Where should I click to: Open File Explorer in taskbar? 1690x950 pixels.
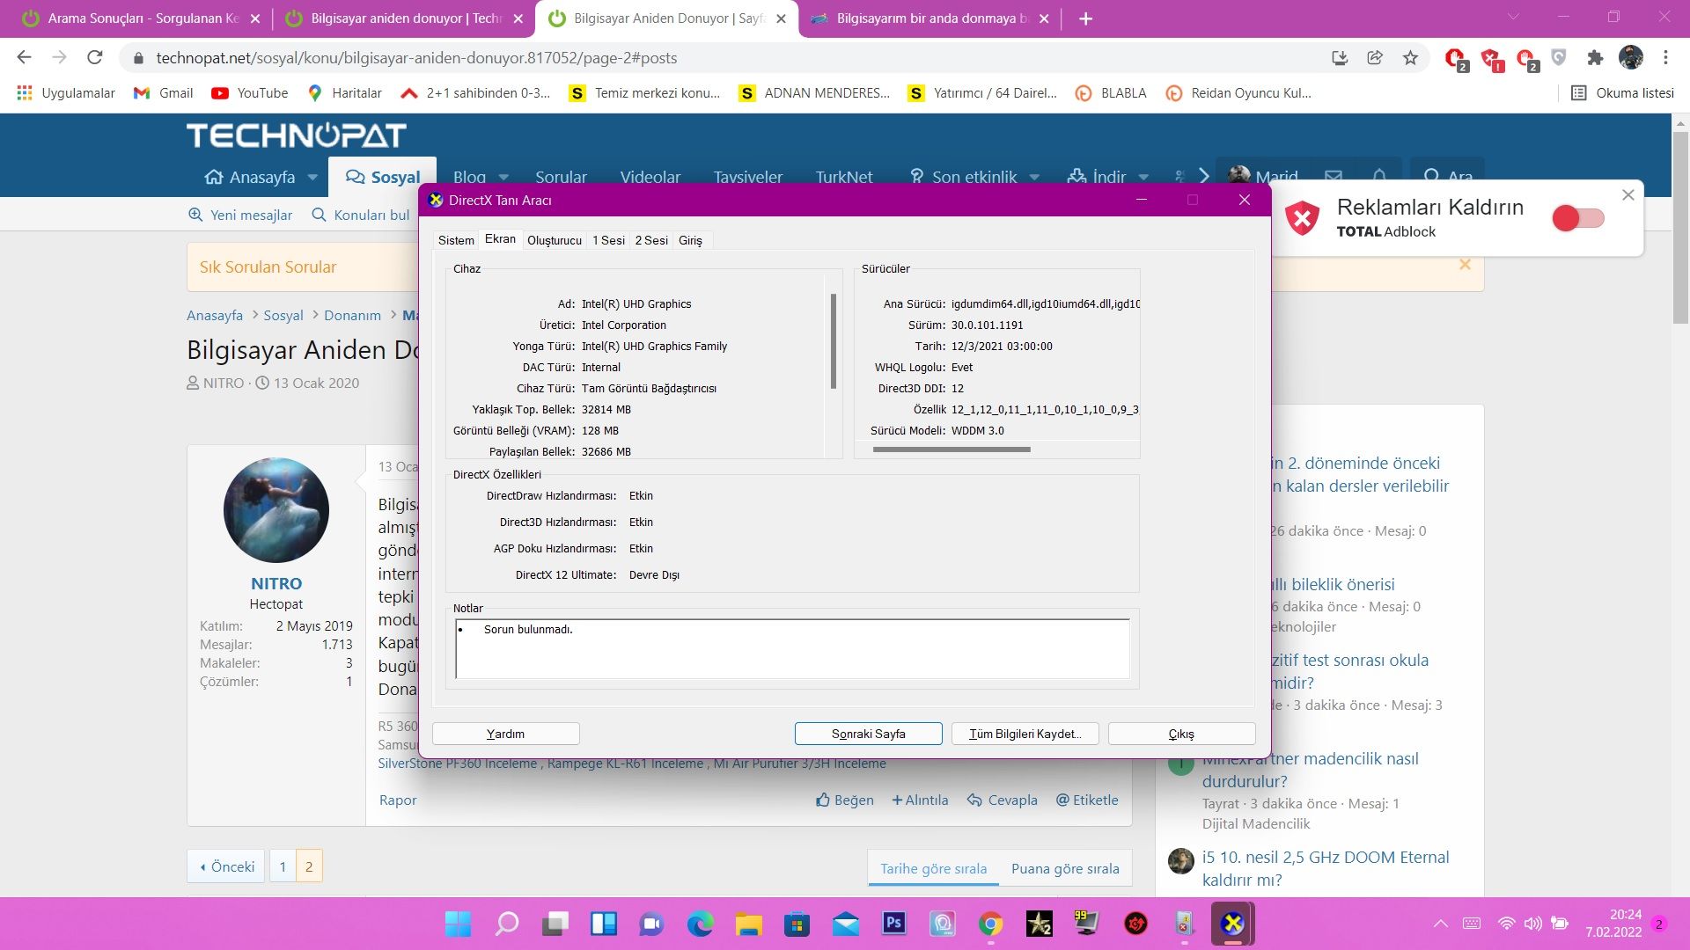(x=748, y=924)
